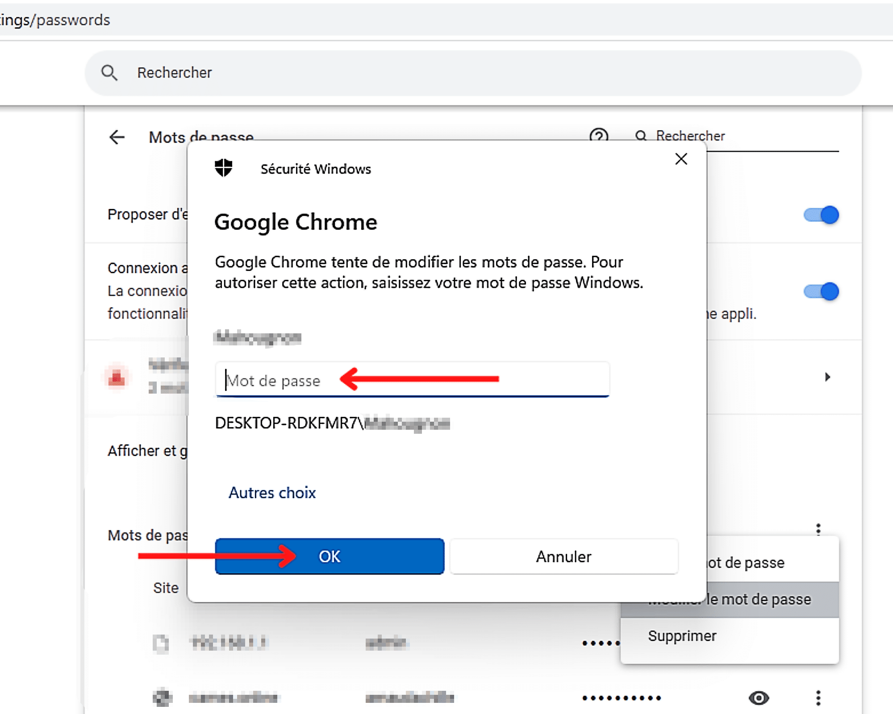The width and height of the screenshot is (893, 714).
Task: Click the Google Chrome dialog heading
Action: point(296,222)
